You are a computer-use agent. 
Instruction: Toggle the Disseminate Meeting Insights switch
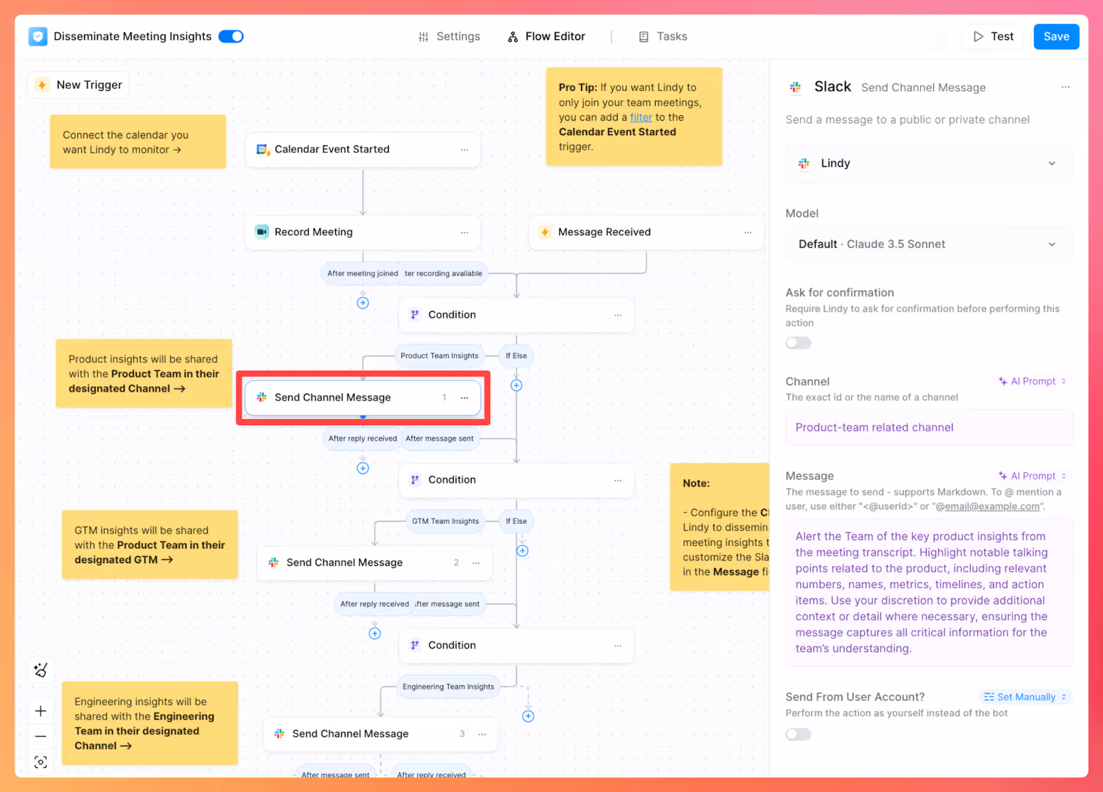(231, 37)
